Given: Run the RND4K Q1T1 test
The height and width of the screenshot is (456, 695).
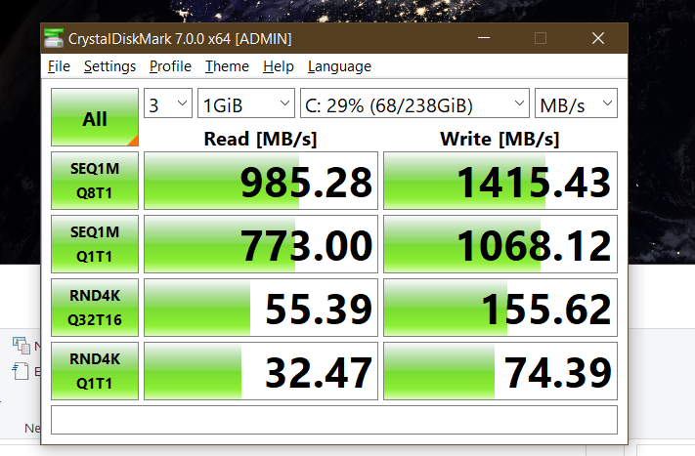Looking at the screenshot, I should (95, 371).
